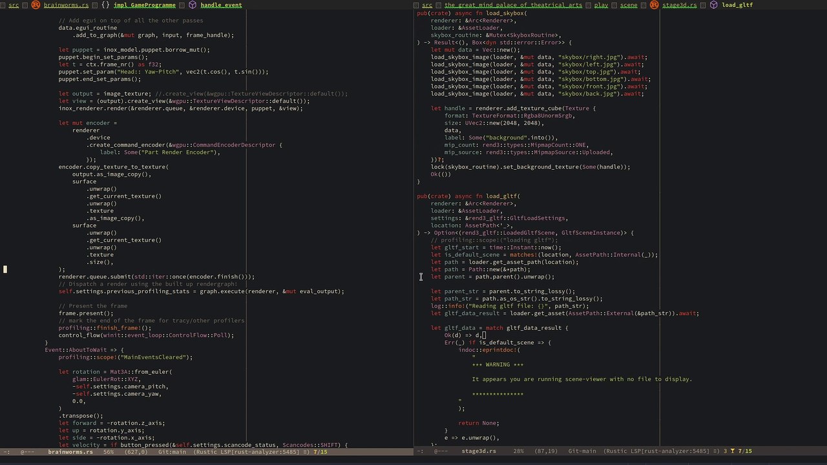Click the folder icon before left src breadcrumb
This screenshot has width=827, height=465.
(x=4, y=5)
